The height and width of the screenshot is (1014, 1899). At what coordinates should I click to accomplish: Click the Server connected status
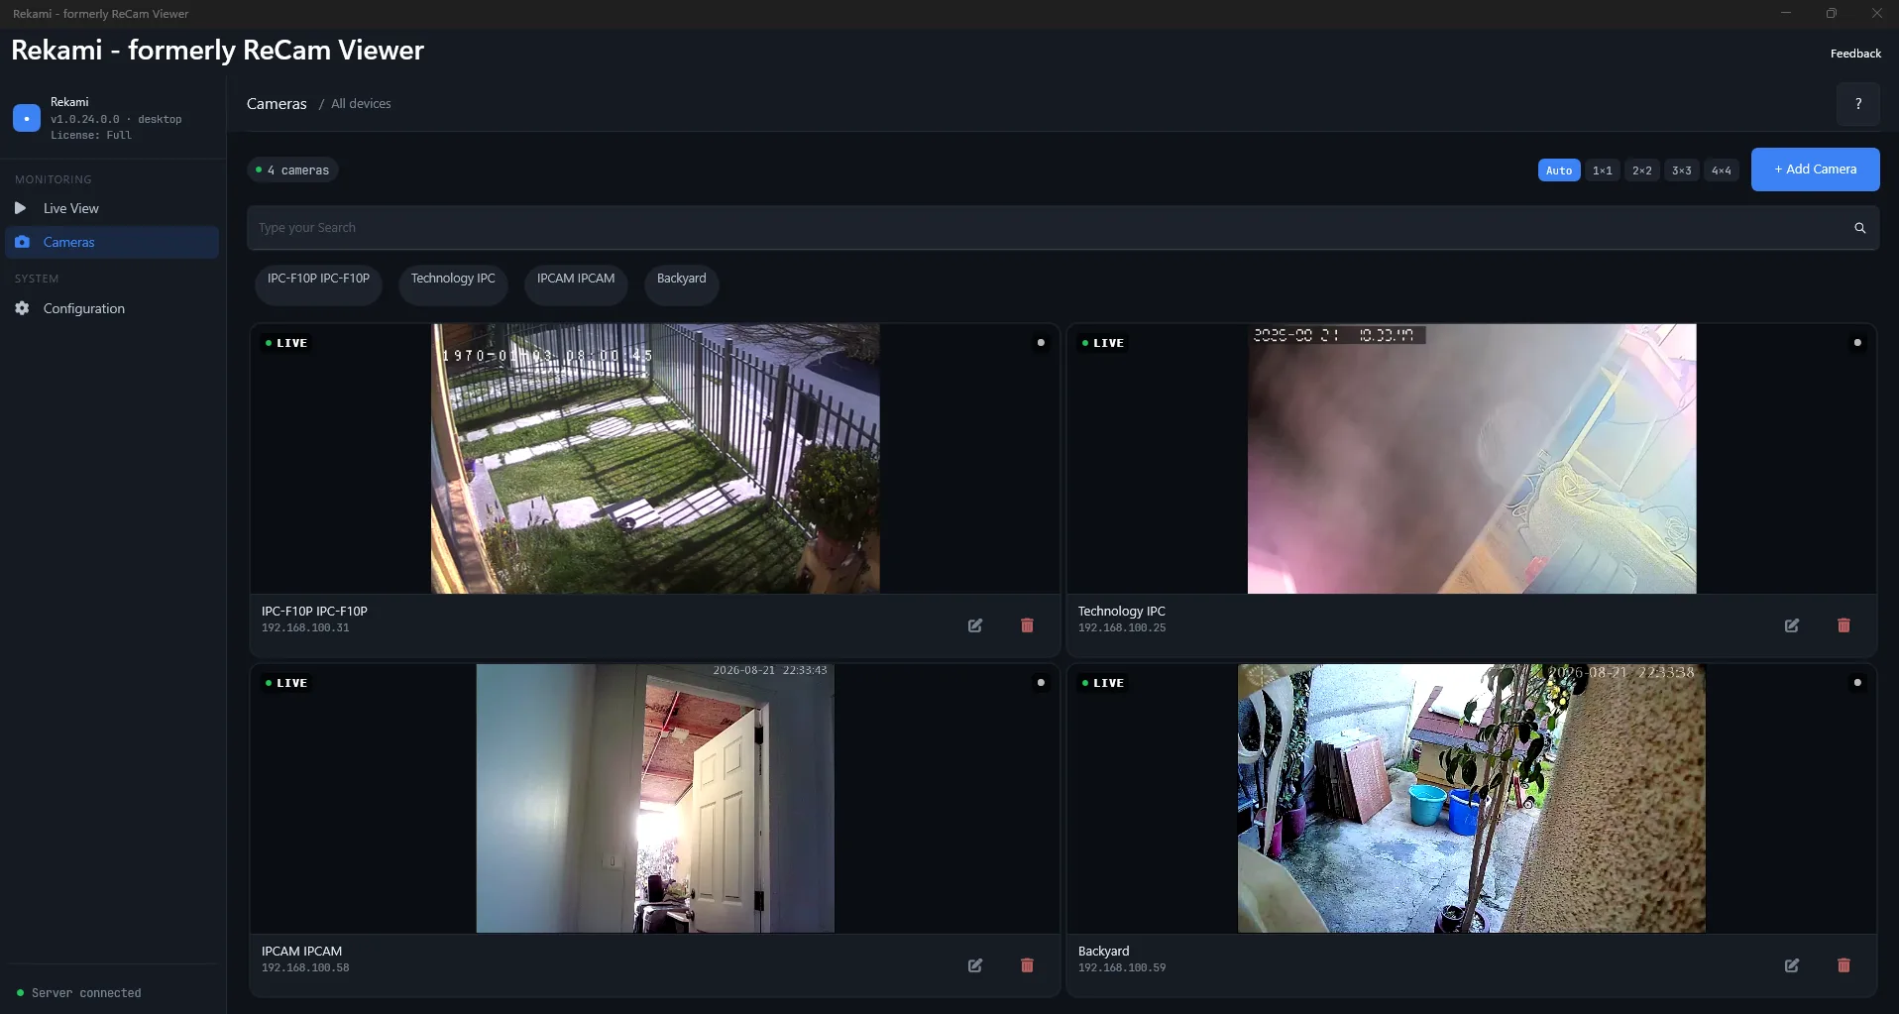click(79, 993)
